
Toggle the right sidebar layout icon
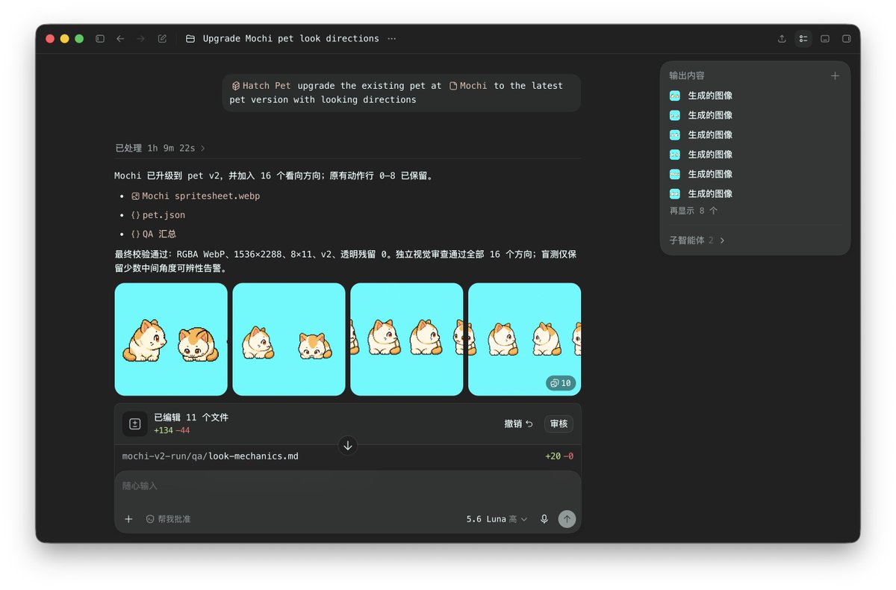(x=847, y=39)
